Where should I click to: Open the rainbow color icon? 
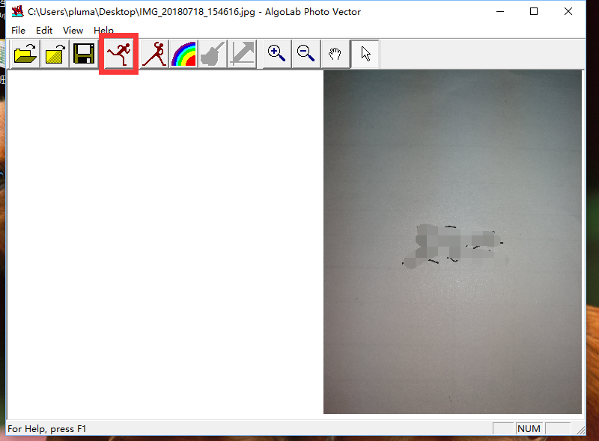[x=183, y=55]
